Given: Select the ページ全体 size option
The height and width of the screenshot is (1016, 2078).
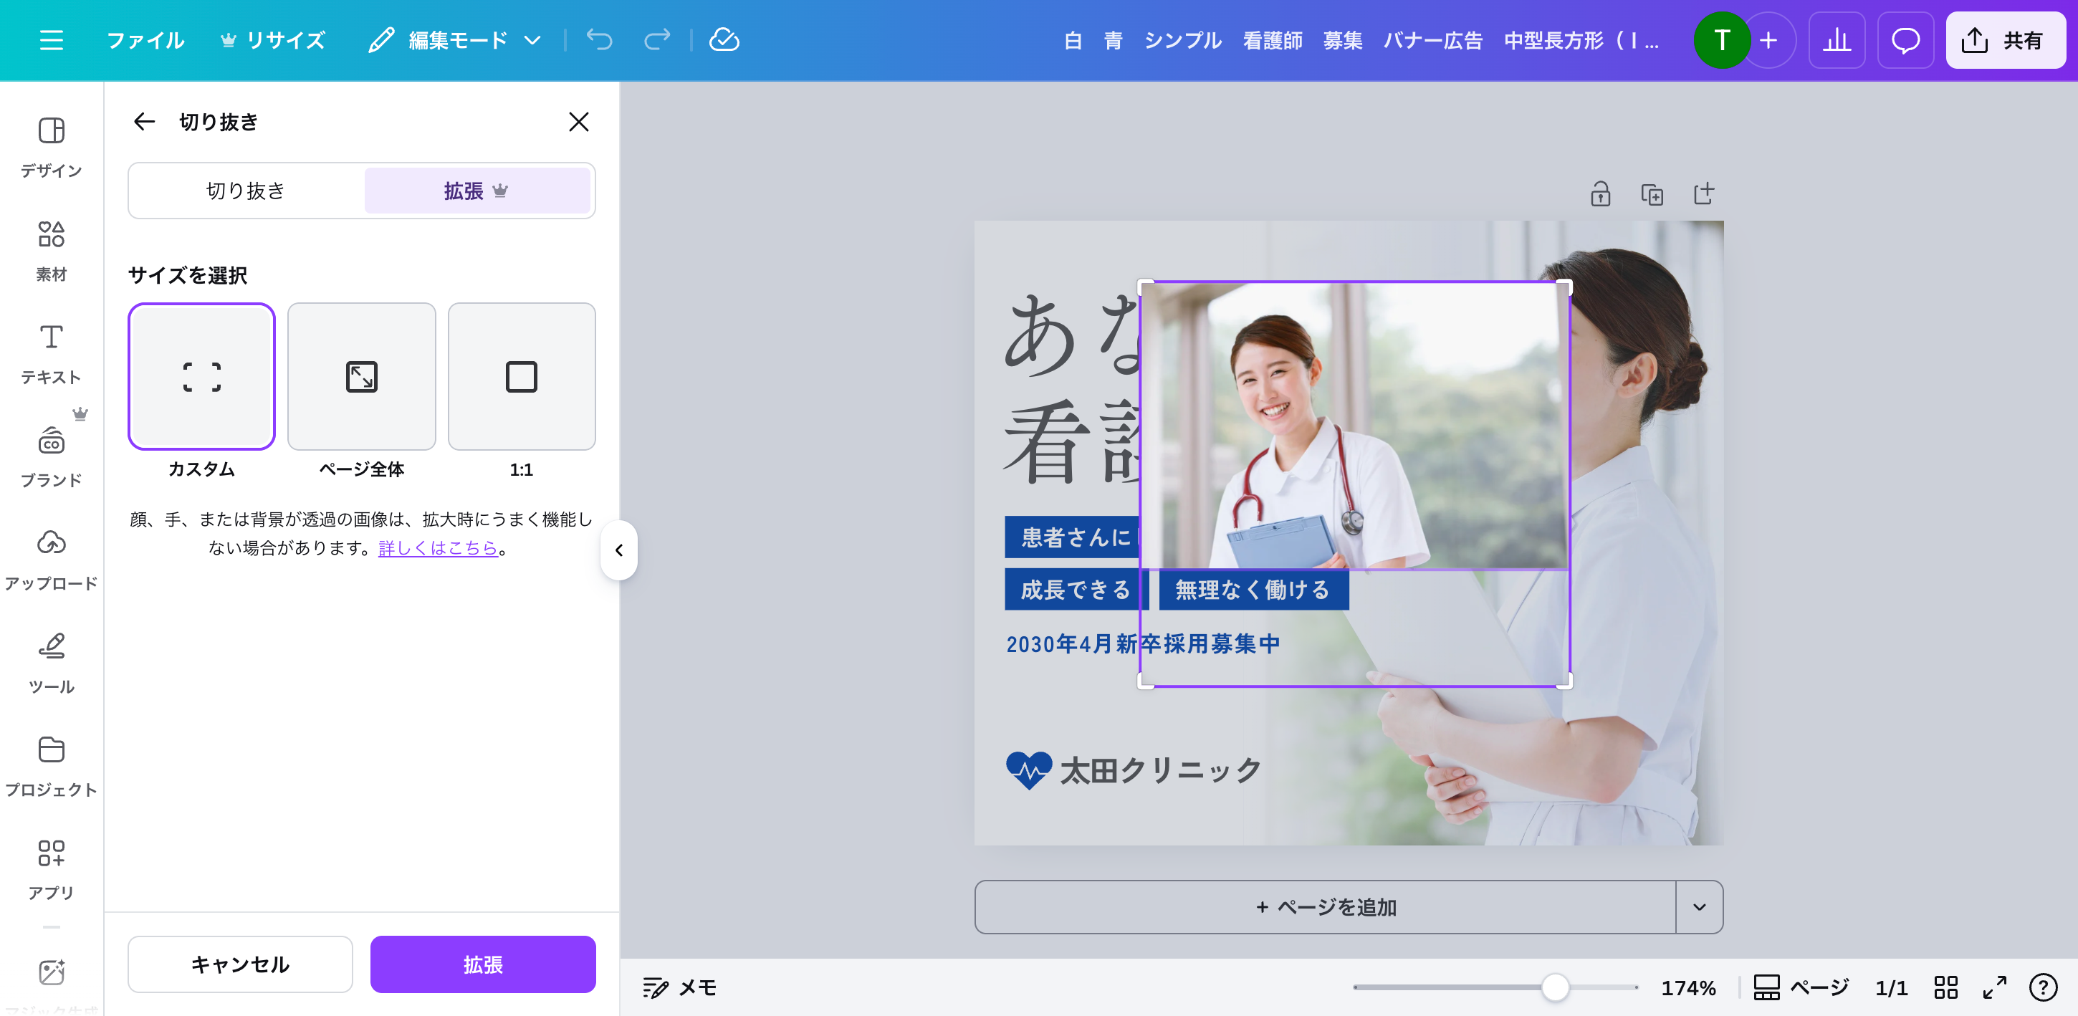Looking at the screenshot, I should point(361,377).
